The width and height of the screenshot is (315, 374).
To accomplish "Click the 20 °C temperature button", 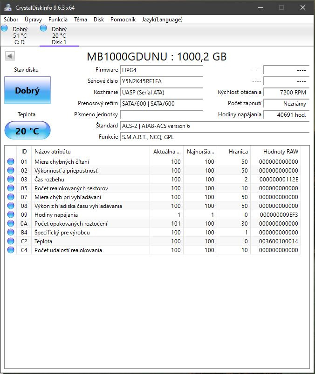I will 27,130.
